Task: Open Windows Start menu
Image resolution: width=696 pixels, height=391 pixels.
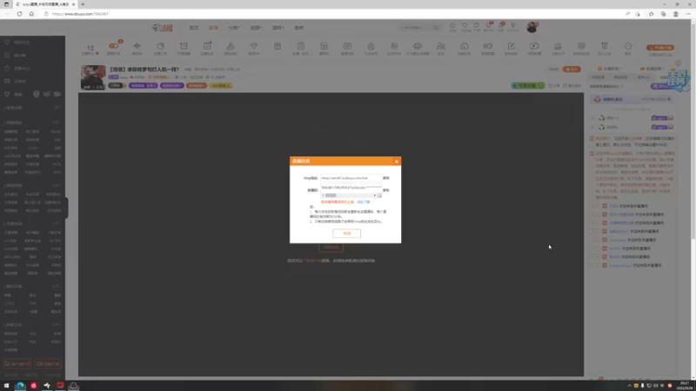Action: (6, 386)
